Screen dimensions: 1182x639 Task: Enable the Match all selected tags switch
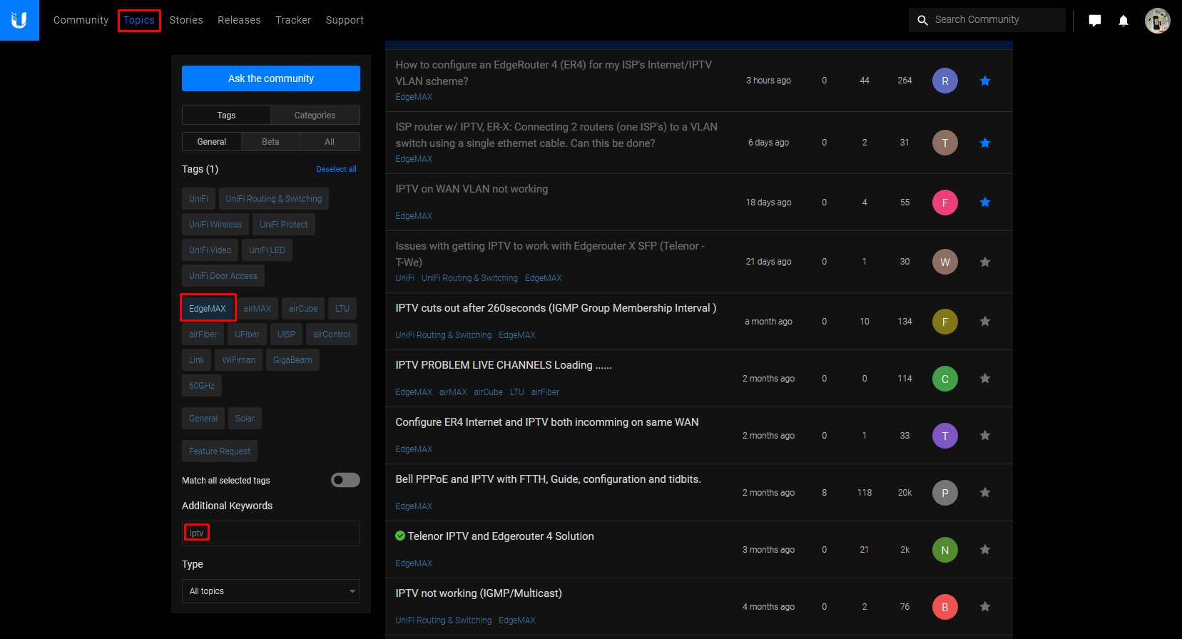(345, 481)
